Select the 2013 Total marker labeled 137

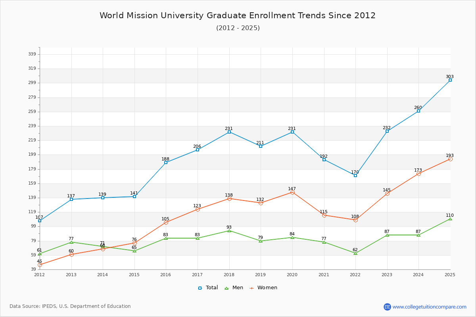(x=71, y=199)
